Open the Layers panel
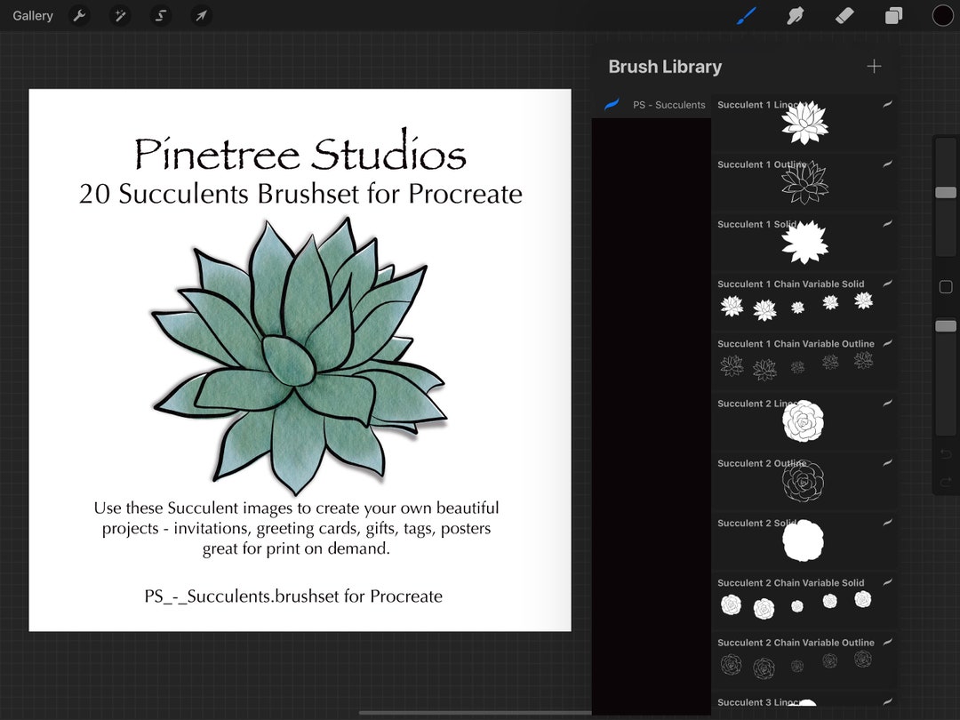Image resolution: width=960 pixels, height=720 pixels. tap(894, 16)
